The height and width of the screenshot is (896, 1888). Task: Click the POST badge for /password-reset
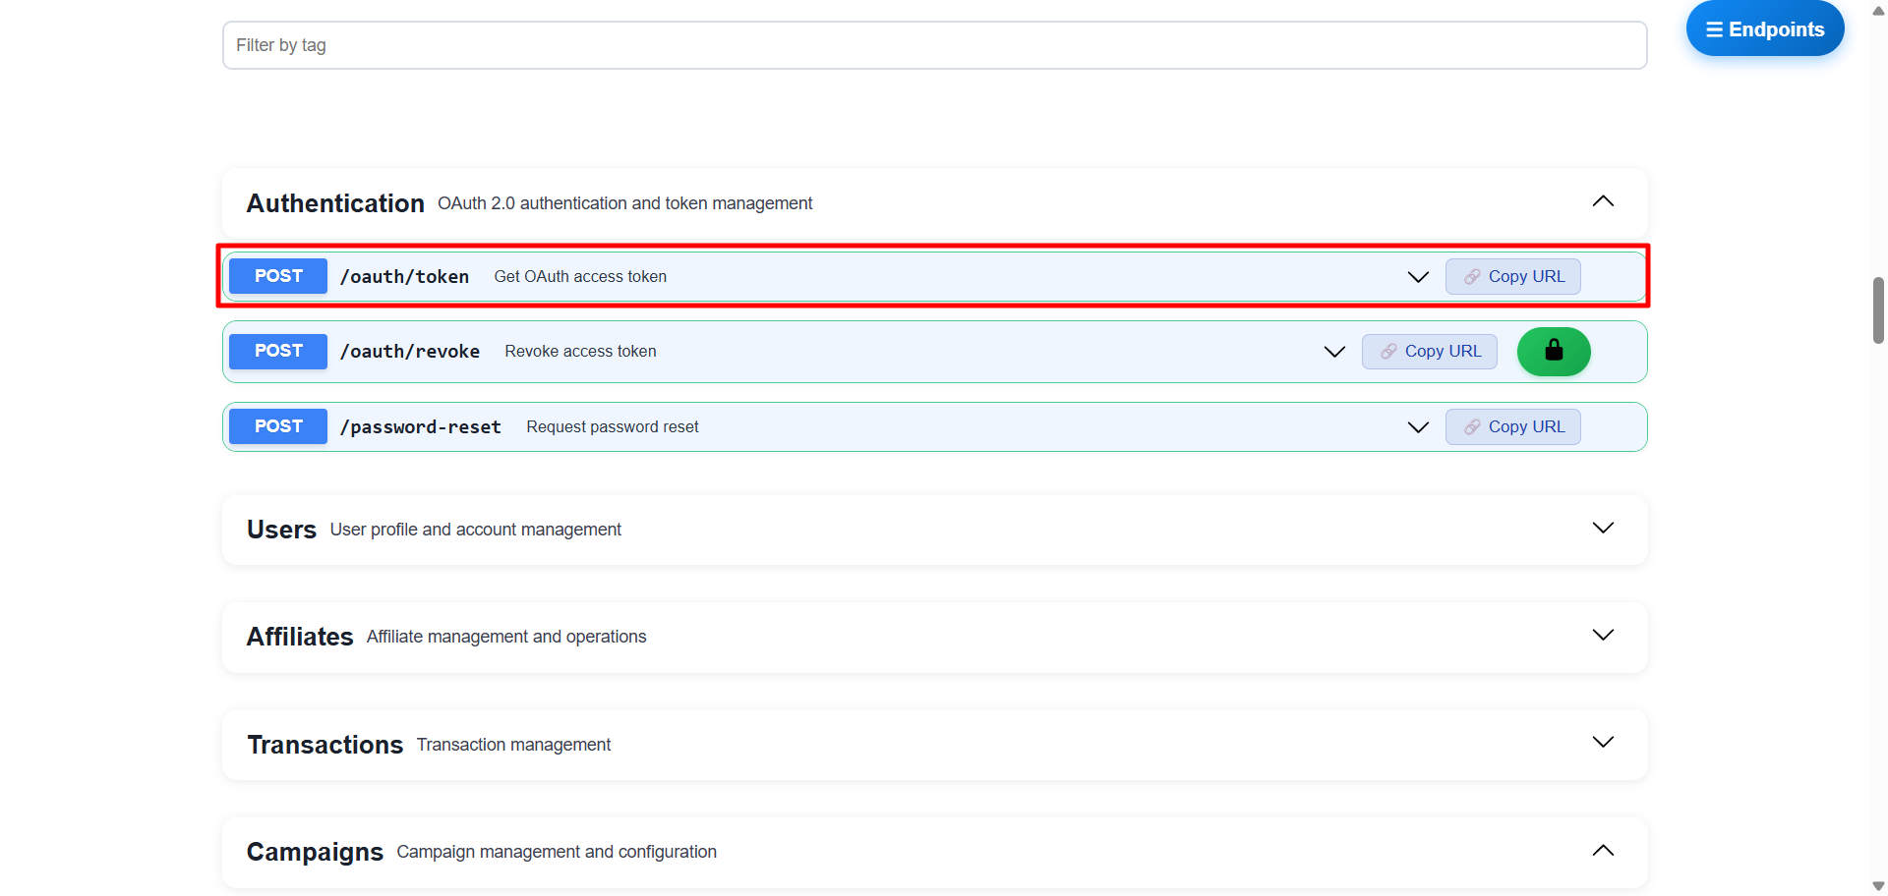(278, 427)
